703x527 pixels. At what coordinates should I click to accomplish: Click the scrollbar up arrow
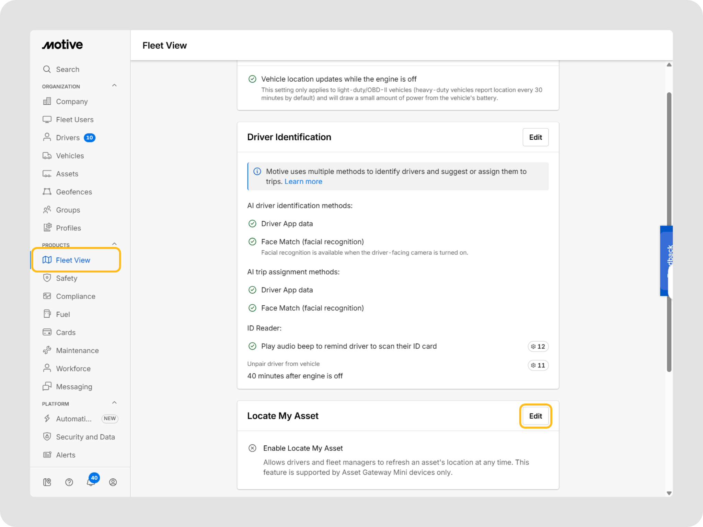669,65
